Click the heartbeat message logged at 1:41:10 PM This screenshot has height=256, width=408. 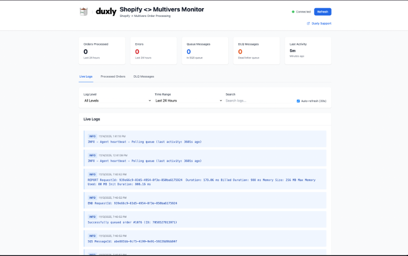coord(144,142)
